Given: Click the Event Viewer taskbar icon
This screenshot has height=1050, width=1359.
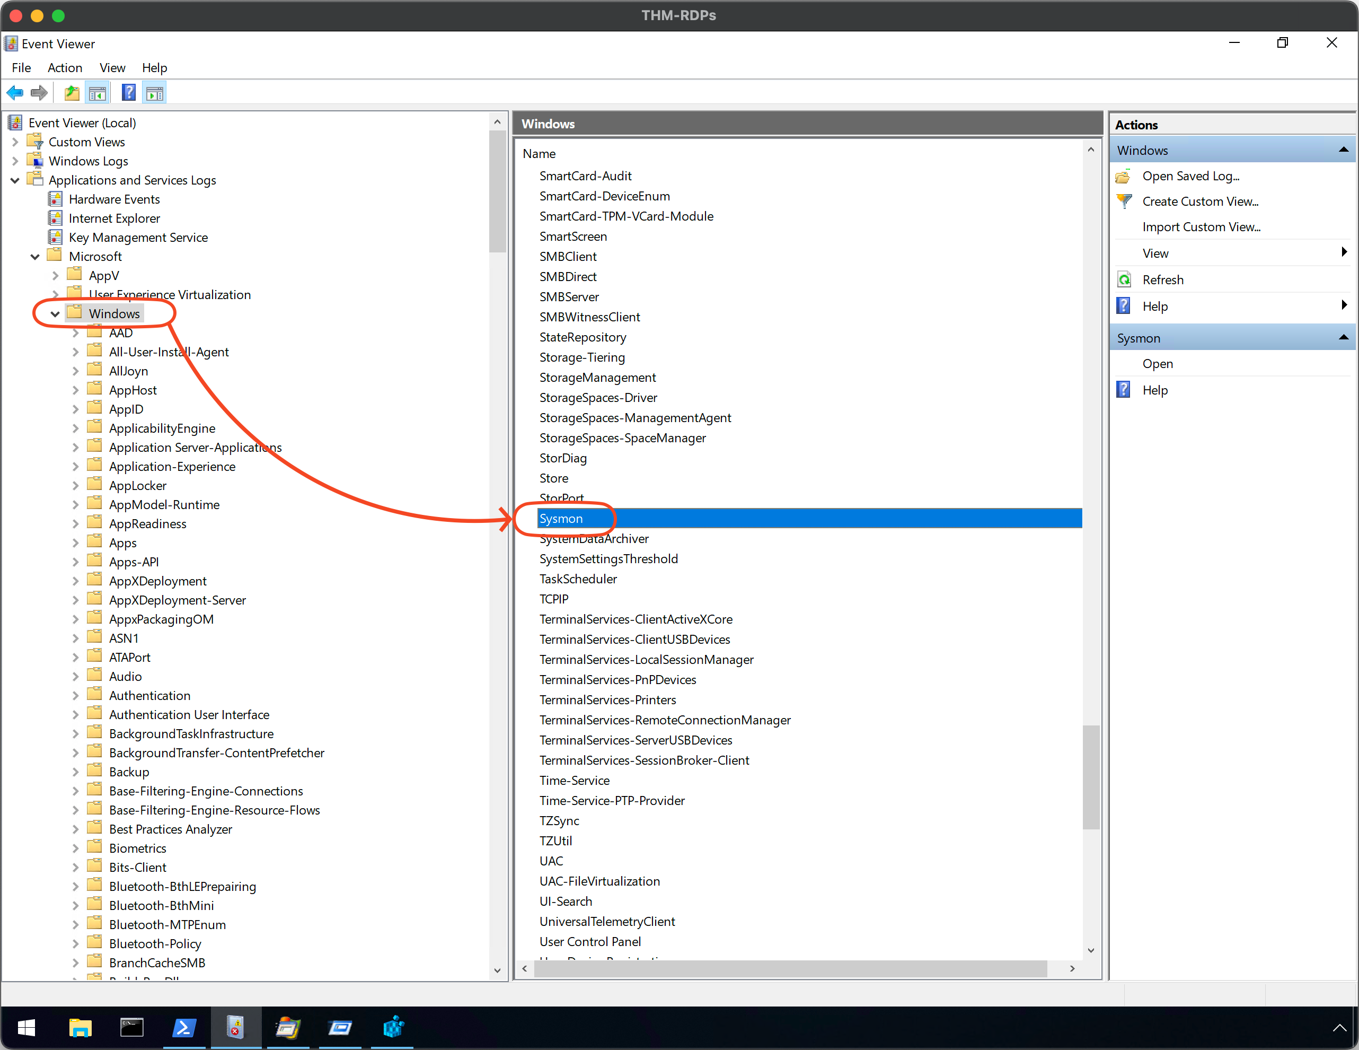Looking at the screenshot, I should coord(235,1028).
